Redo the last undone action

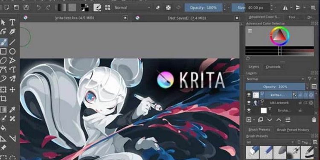click(48, 8)
